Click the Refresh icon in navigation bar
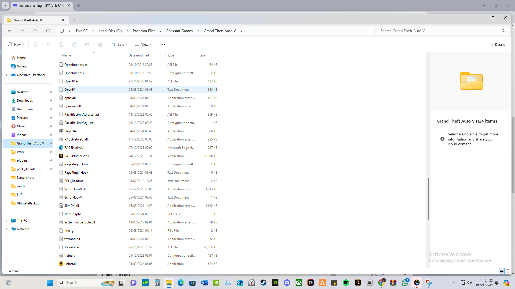The height and width of the screenshot is (289, 515). click(48, 31)
